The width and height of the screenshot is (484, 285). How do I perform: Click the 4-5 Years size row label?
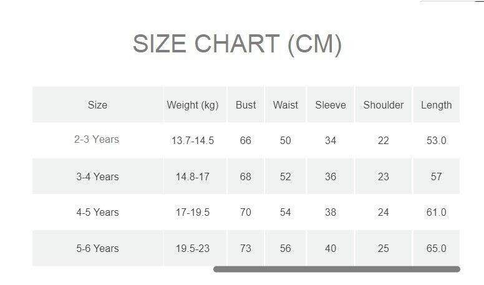coord(97,213)
